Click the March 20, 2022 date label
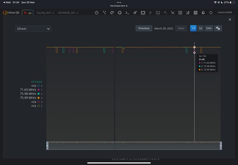 coord(163,29)
